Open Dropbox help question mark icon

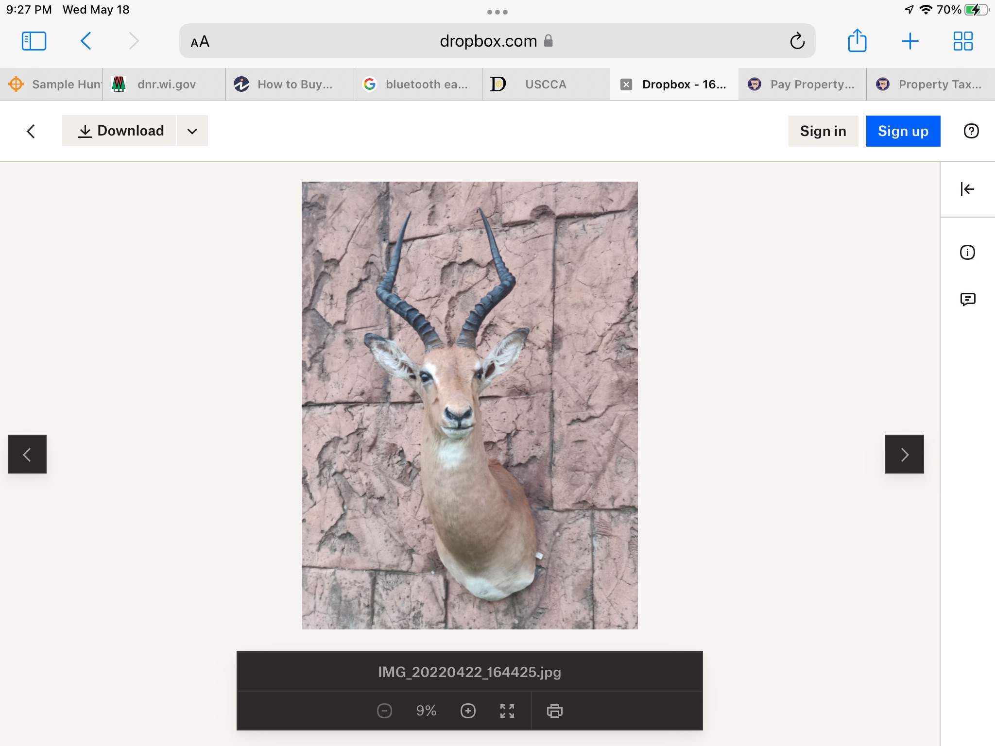coord(971,131)
